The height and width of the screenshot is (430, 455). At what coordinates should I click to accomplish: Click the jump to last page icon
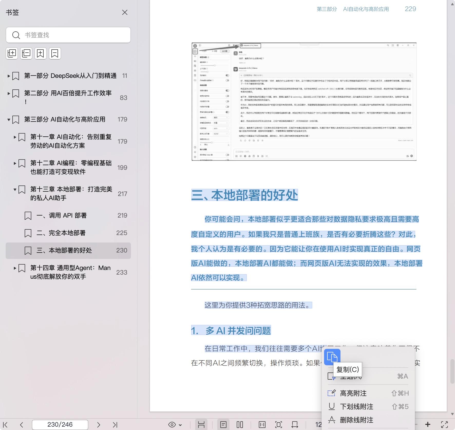coord(116,425)
